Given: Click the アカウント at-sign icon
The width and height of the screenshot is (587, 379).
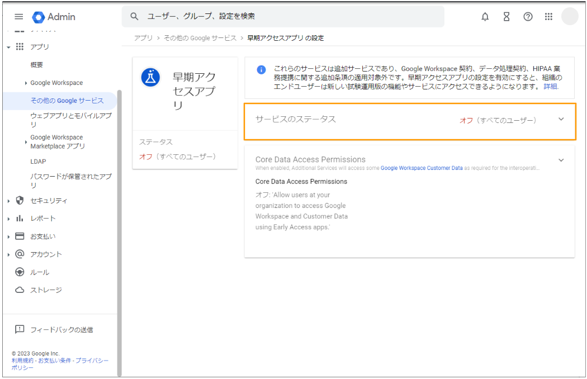Looking at the screenshot, I should click(20, 254).
